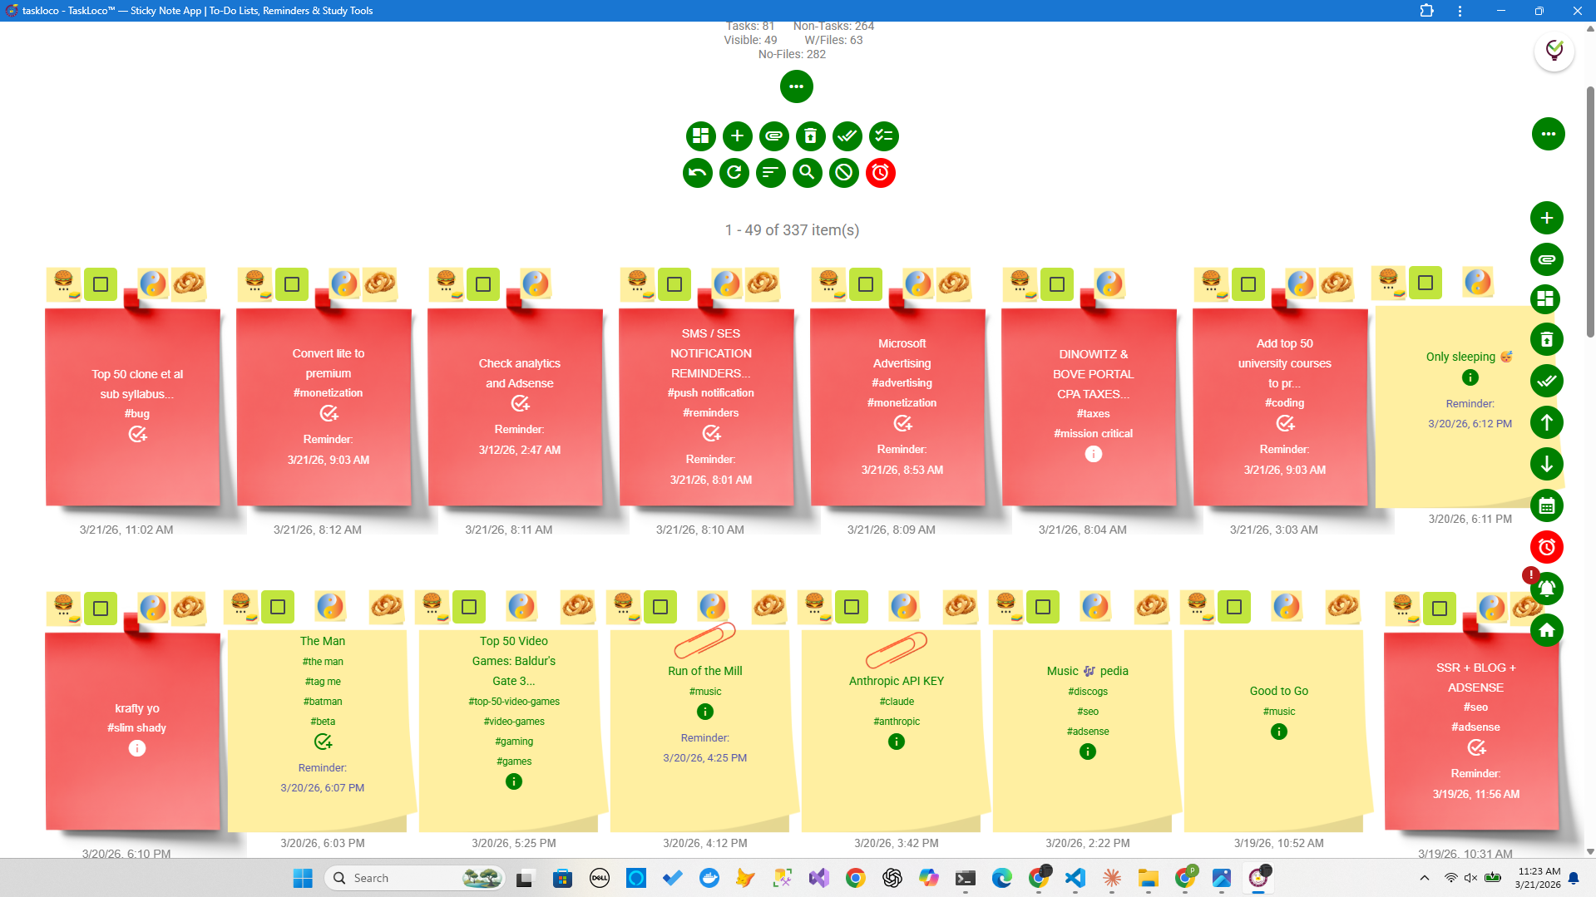Click the scroll-up arrow button in right sidebar
The height and width of the screenshot is (897, 1596).
[x=1546, y=422]
